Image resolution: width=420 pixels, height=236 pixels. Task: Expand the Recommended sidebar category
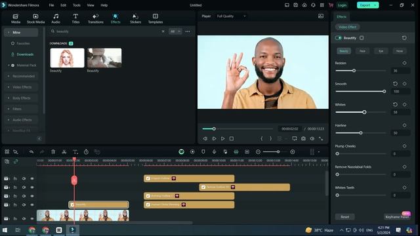point(9,76)
